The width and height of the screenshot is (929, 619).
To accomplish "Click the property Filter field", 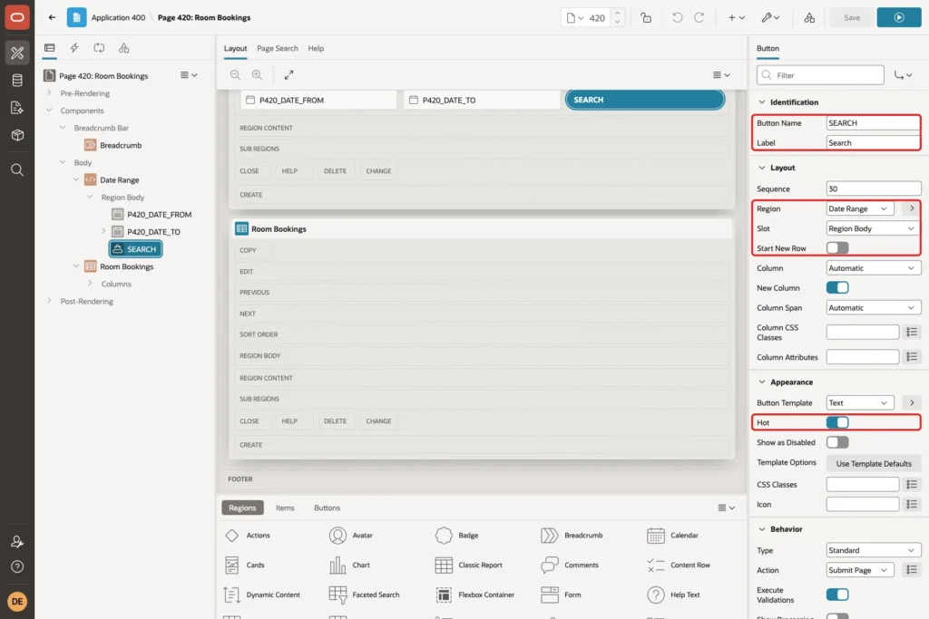I will click(x=820, y=75).
